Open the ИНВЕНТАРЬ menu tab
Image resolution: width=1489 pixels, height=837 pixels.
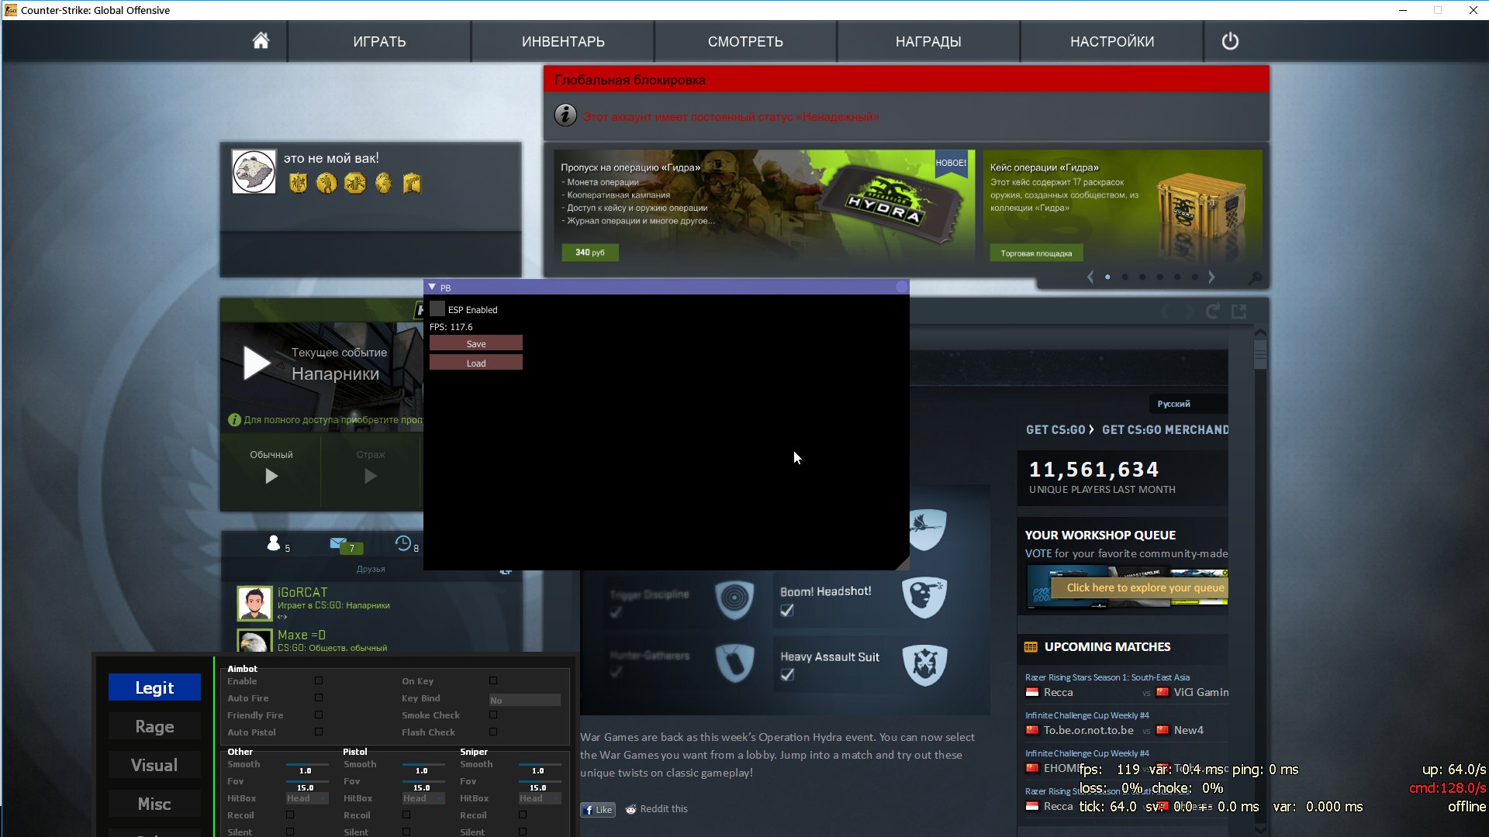pyautogui.click(x=563, y=41)
